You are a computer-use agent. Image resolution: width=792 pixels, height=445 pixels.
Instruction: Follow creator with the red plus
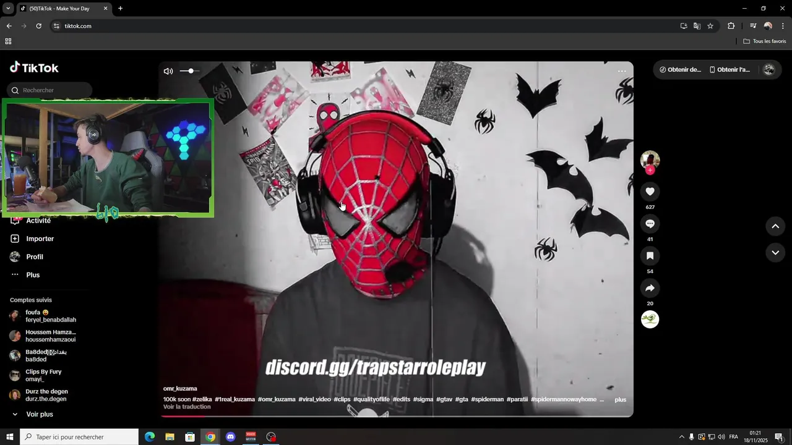(x=650, y=171)
